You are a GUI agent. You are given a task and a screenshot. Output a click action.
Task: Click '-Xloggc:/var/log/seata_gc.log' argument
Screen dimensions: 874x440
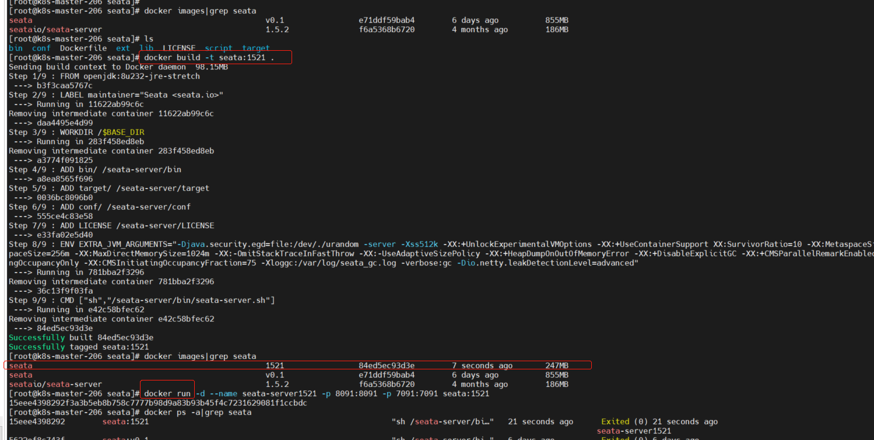[328, 263]
